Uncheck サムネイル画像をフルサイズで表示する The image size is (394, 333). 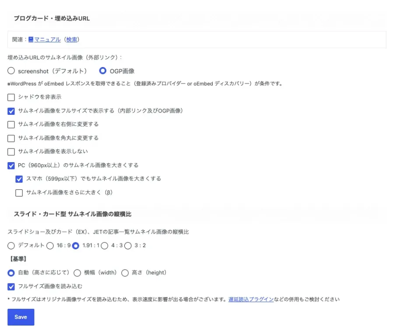coord(11,111)
